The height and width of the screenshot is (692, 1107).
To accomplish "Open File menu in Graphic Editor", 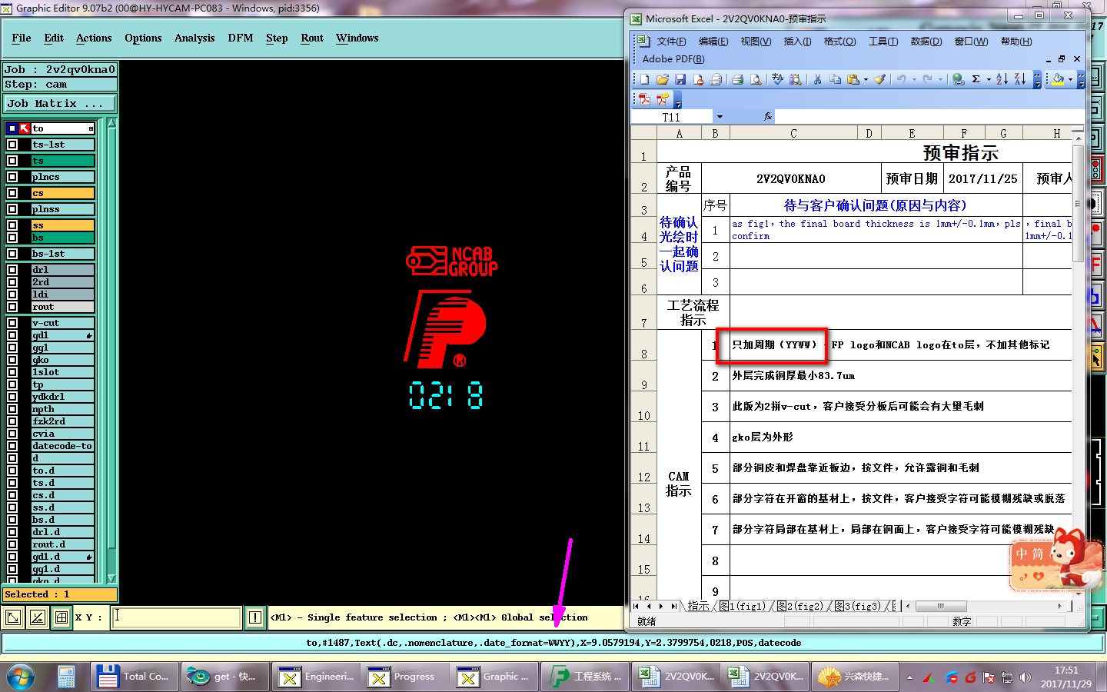I will click(22, 38).
